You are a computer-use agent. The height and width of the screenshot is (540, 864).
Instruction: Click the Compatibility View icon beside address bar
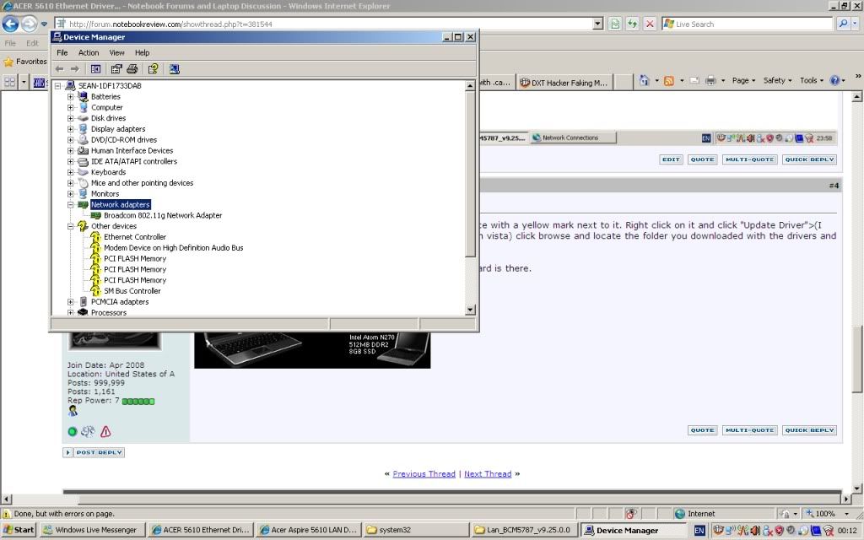point(615,24)
